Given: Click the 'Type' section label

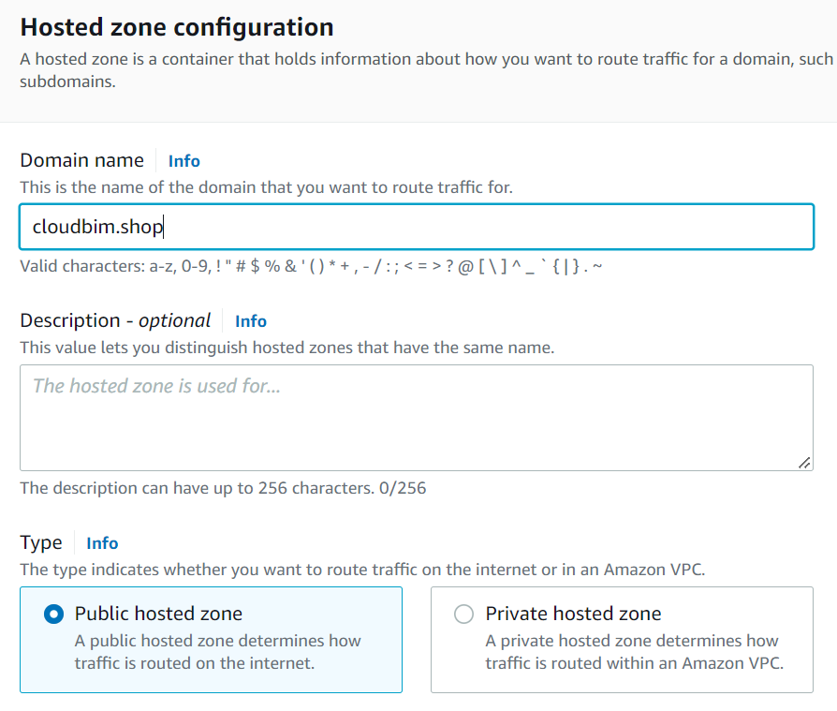Looking at the screenshot, I should click(41, 543).
